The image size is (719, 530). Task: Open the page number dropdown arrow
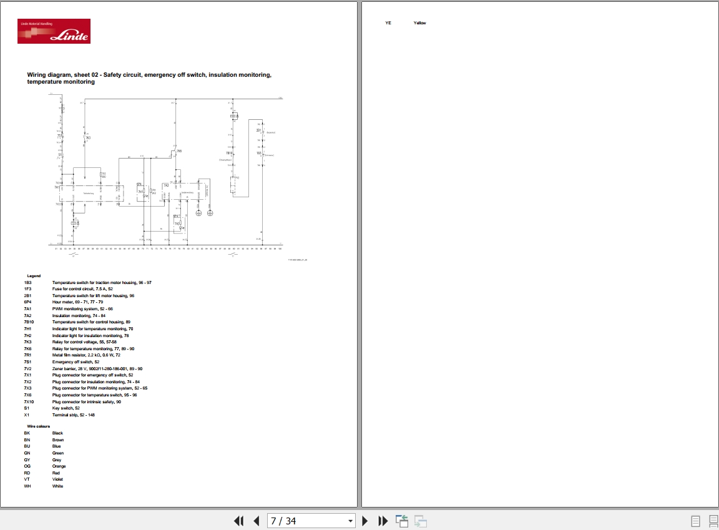click(350, 521)
